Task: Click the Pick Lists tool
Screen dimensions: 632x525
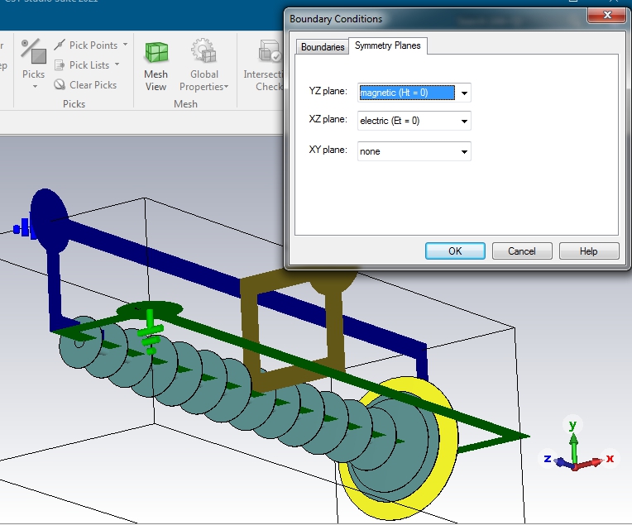Action: [82, 64]
